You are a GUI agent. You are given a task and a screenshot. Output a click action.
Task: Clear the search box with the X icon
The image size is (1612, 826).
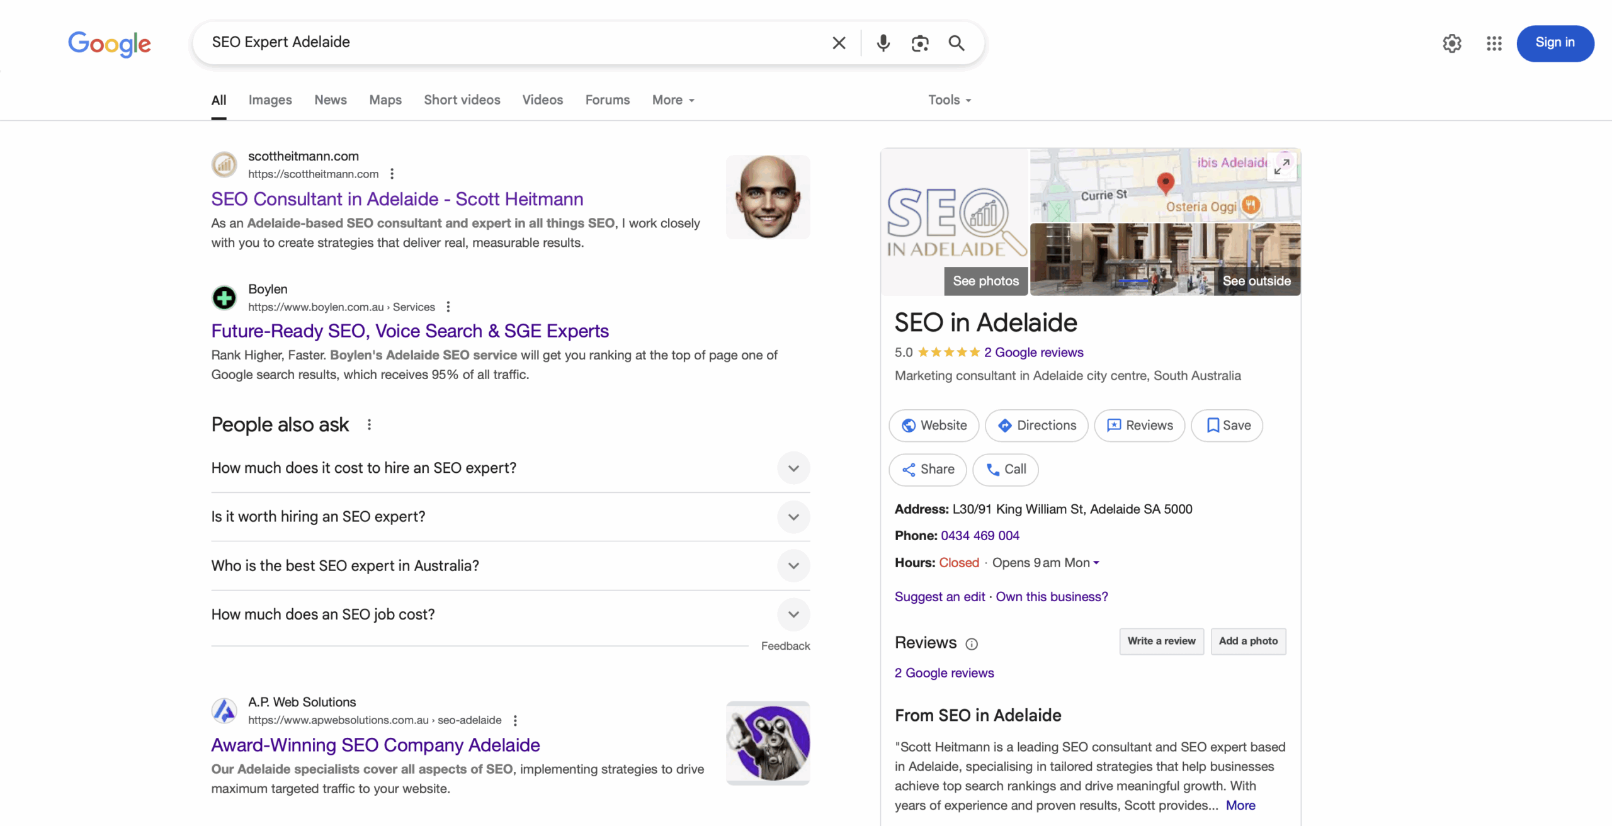click(x=839, y=43)
